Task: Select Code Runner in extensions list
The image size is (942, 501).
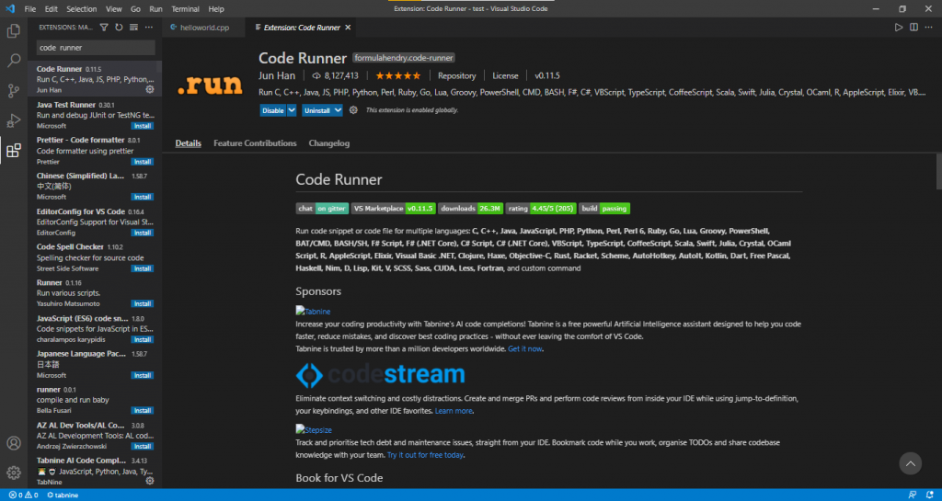Action: click(95, 79)
